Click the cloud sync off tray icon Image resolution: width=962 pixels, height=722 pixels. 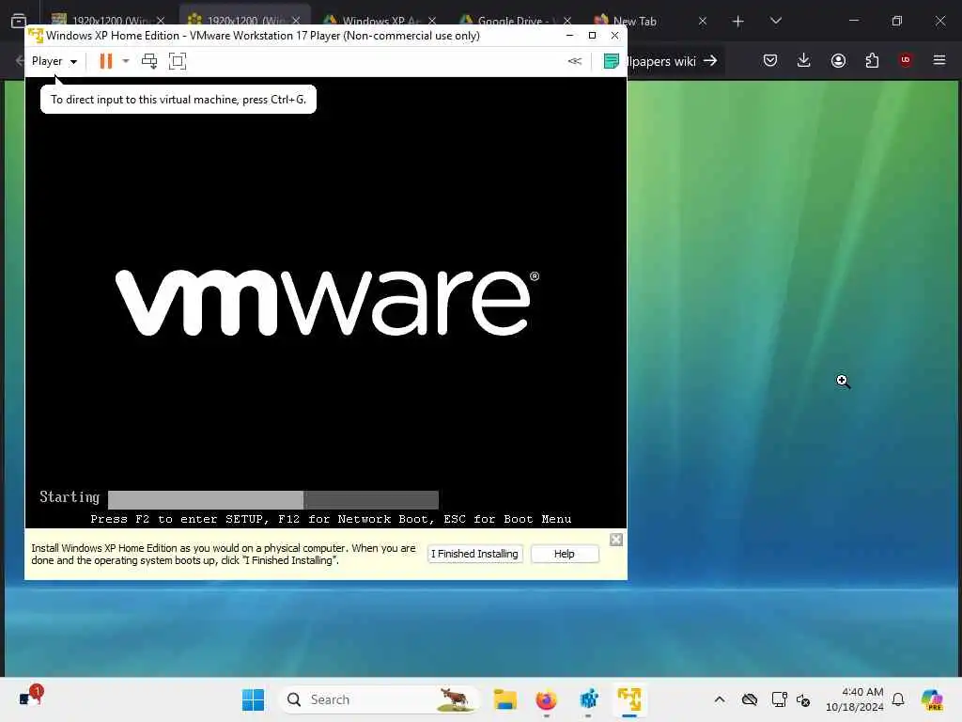pyautogui.click(x=749, y=699)
